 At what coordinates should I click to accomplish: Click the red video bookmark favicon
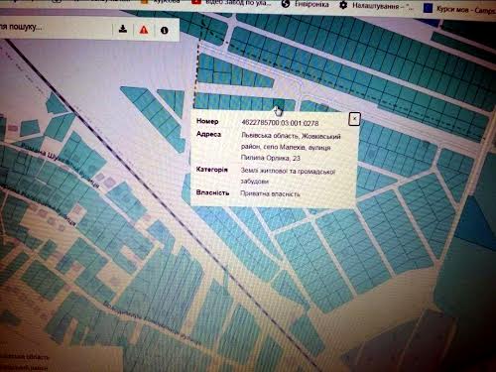pos(196,2)
